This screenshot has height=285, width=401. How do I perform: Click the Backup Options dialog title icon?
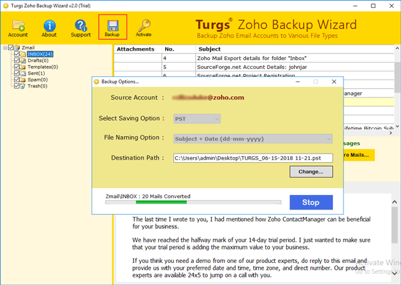tap(97, 81)
